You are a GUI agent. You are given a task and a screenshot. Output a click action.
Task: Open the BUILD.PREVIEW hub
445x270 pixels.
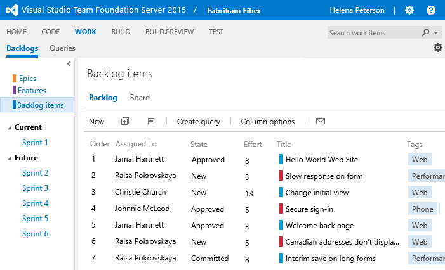pos(169,32)
